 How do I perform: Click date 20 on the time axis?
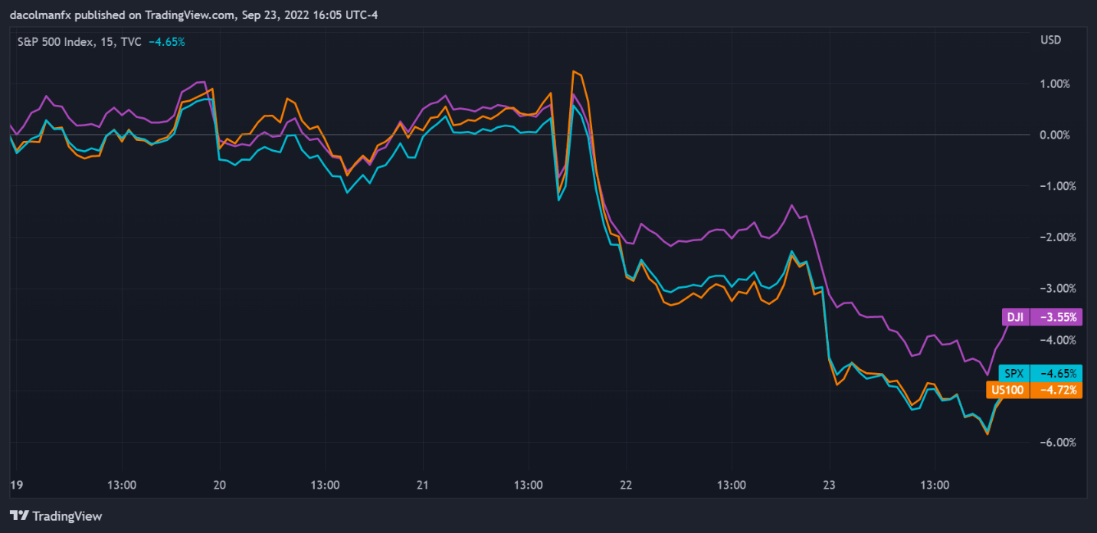point(221,485)
